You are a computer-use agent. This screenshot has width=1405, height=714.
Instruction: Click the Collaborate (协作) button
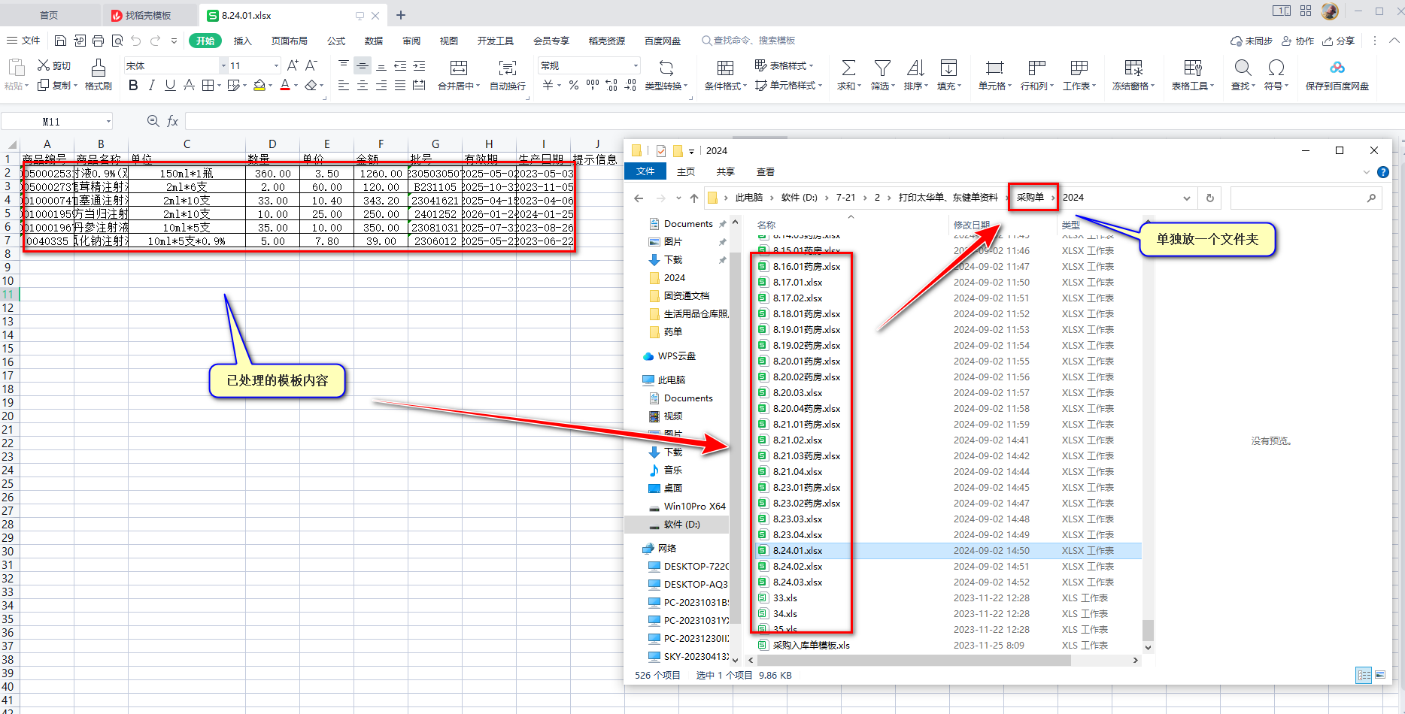coord(1298,41)
